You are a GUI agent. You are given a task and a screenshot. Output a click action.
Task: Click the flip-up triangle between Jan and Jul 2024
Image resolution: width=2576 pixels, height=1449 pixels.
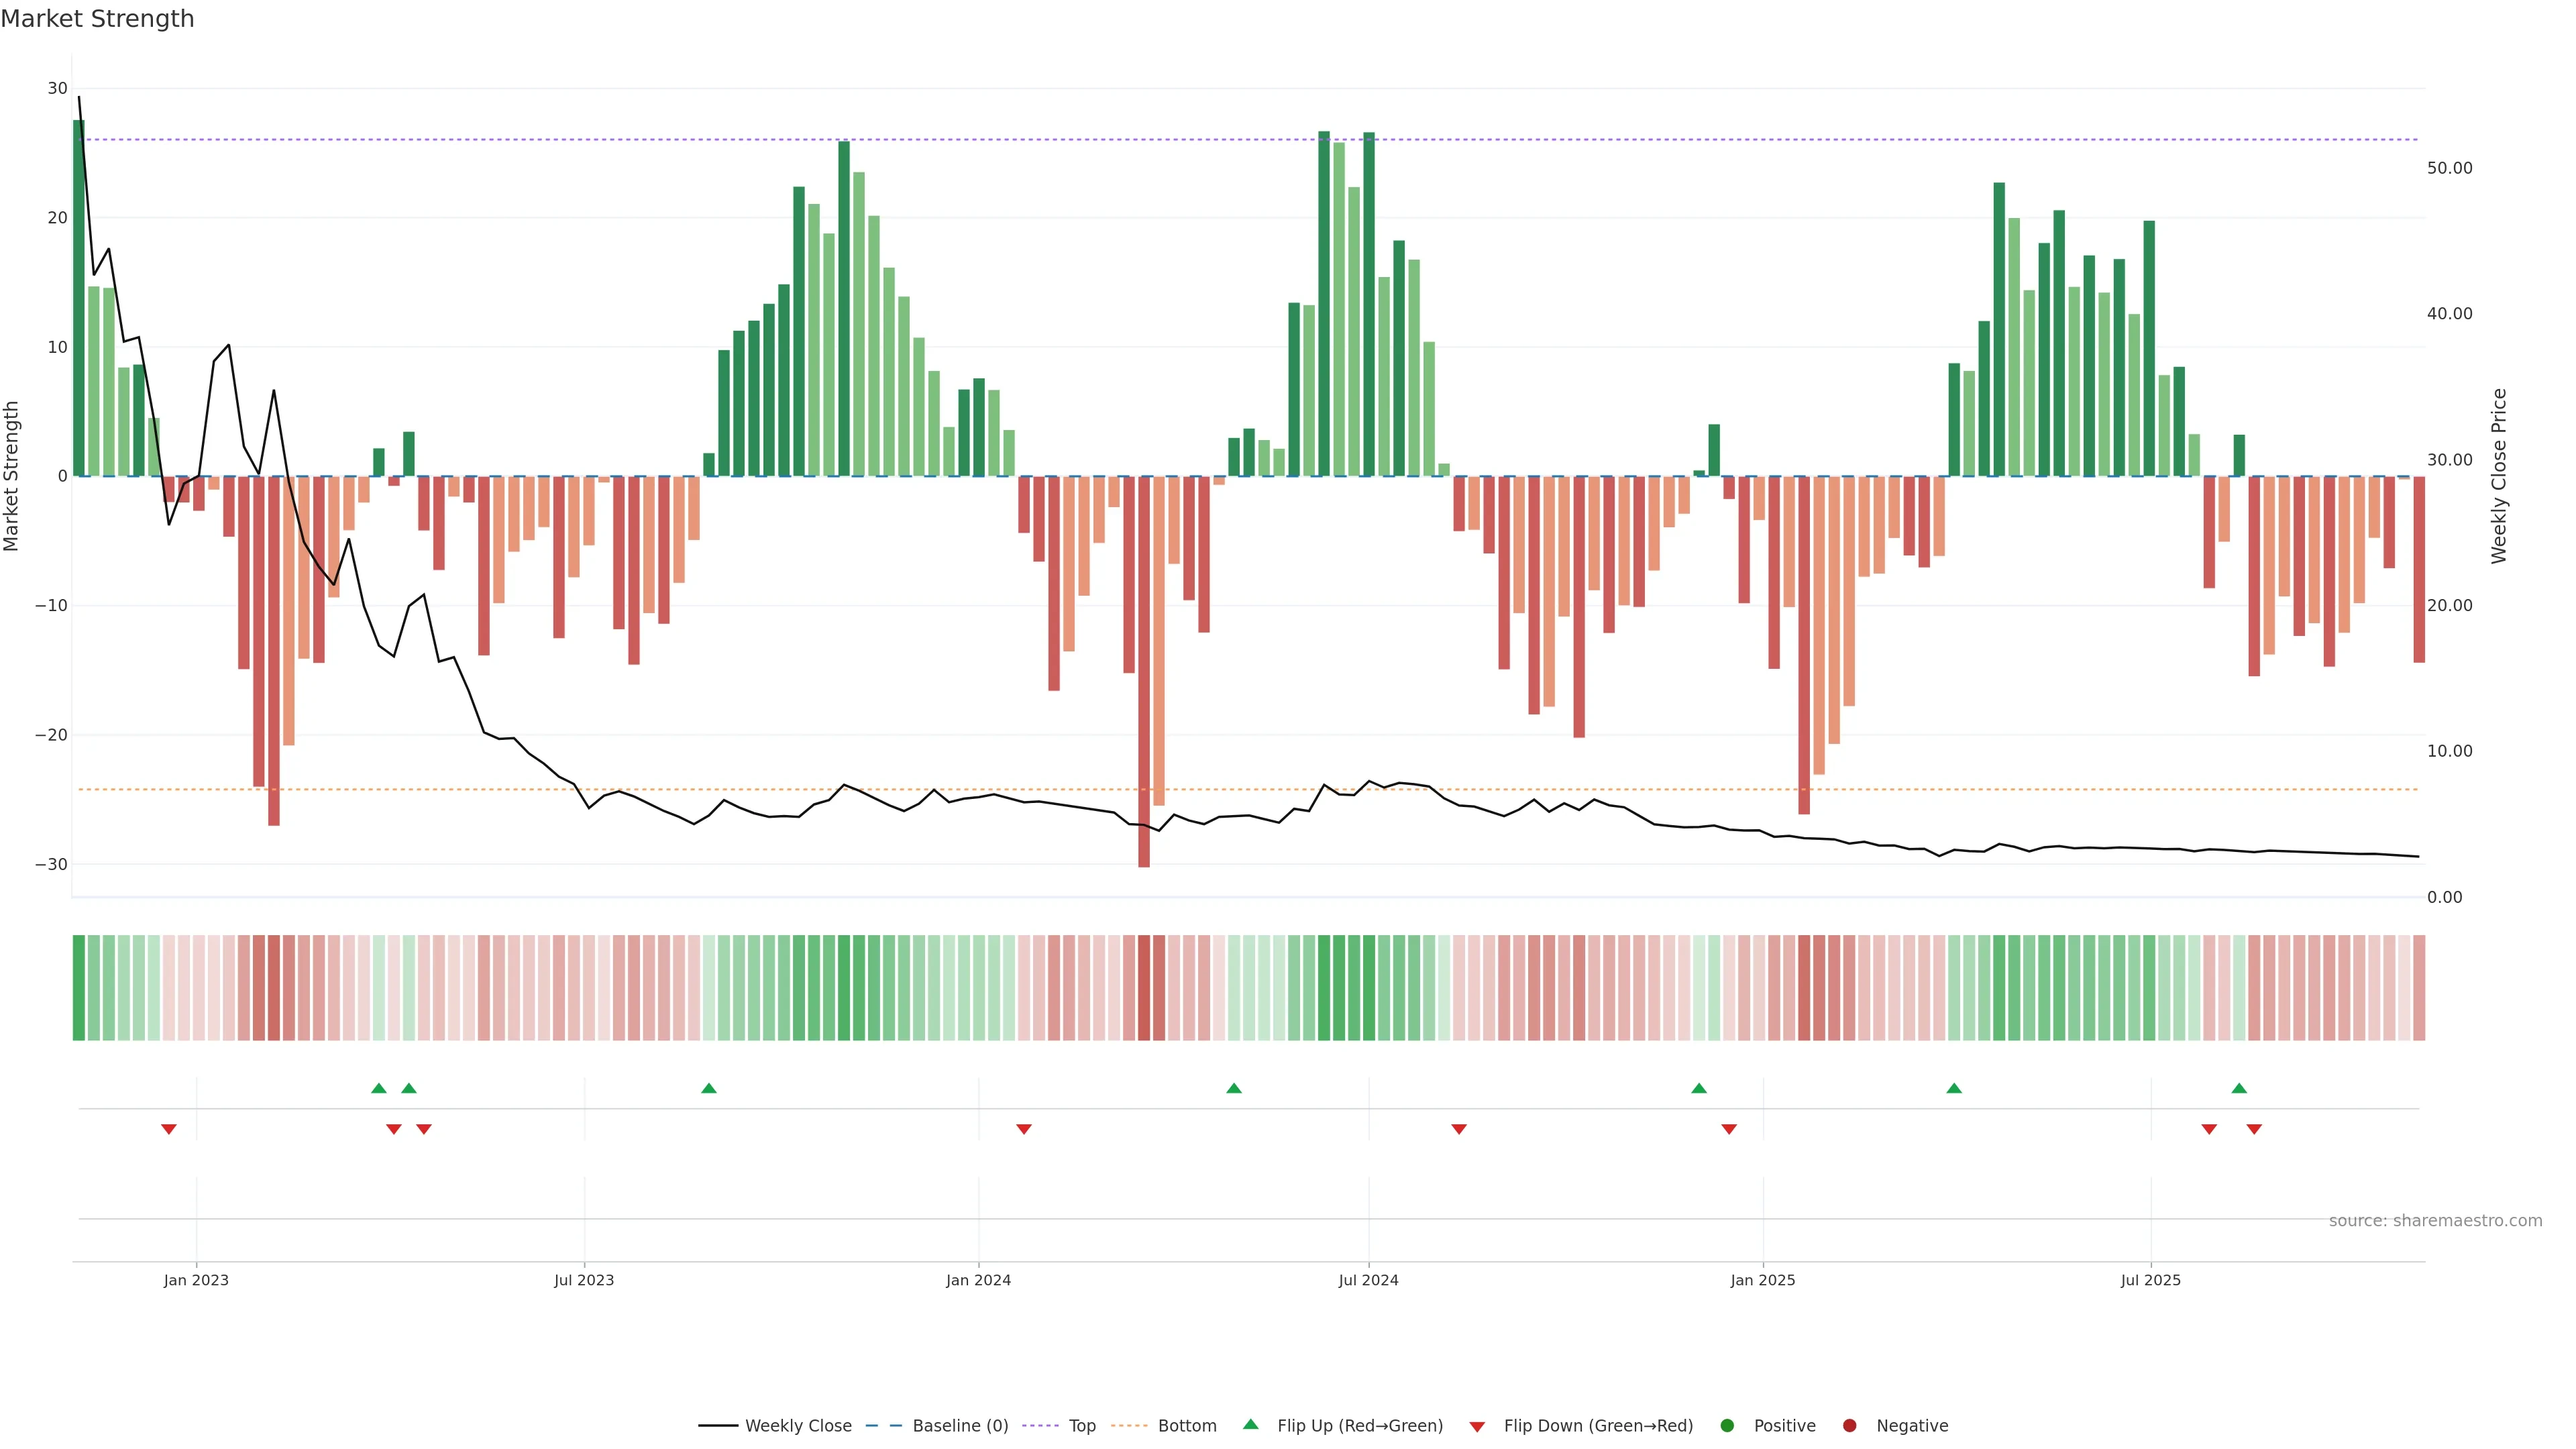pos(1234,1088)
